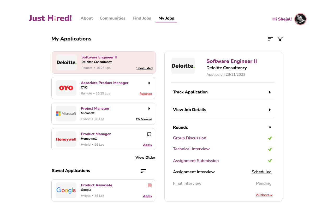Expand the Microsoft Project Manager card arrow
334x220 pixels.
pos(149,109)
